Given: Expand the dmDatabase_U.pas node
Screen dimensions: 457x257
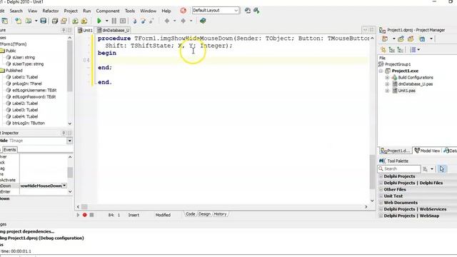Looking at the screenshot, I should pyautogui.click(x=387, y=84).
